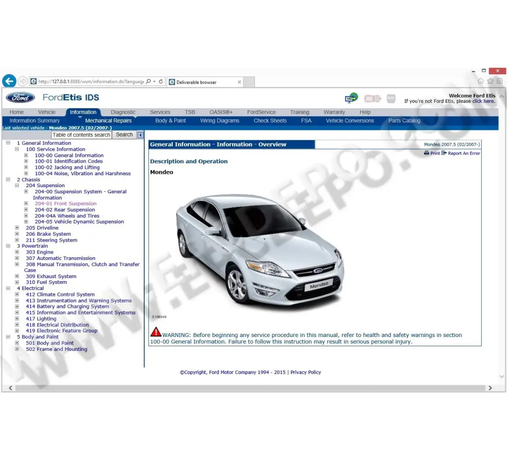This screenshot has width=507, height=461.
Task: Click the search magnifier in address bar
Action: 148,82
